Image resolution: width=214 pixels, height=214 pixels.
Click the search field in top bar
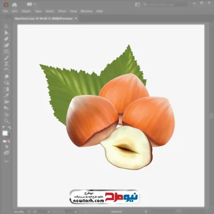coord(165,4)
